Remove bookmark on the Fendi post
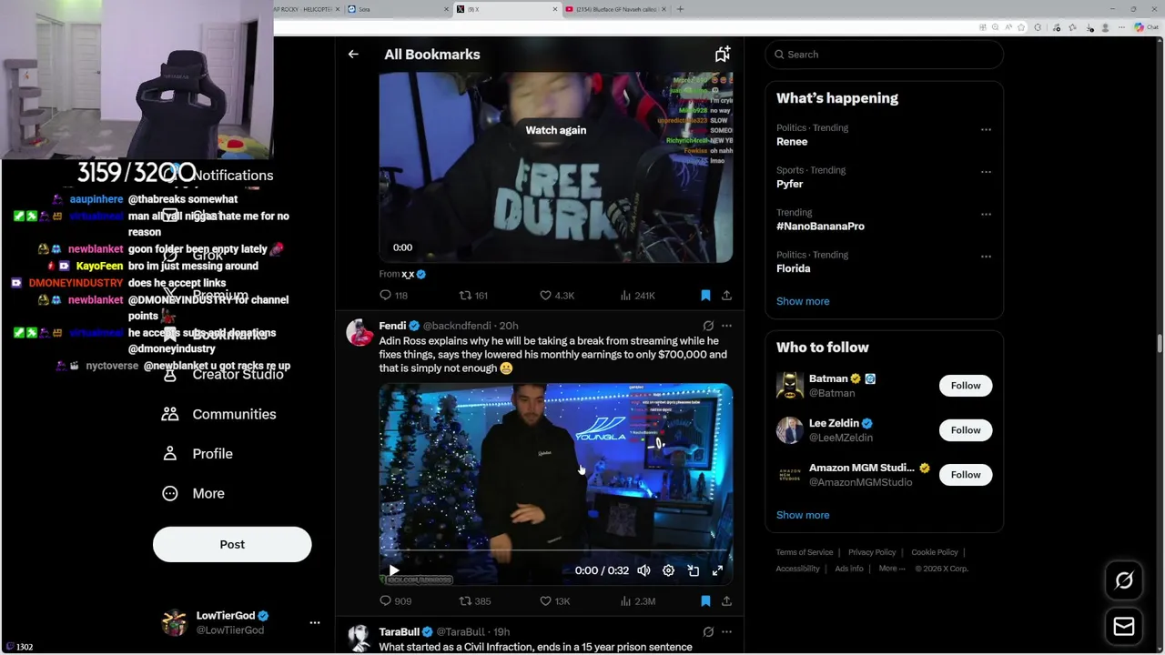 705,601
